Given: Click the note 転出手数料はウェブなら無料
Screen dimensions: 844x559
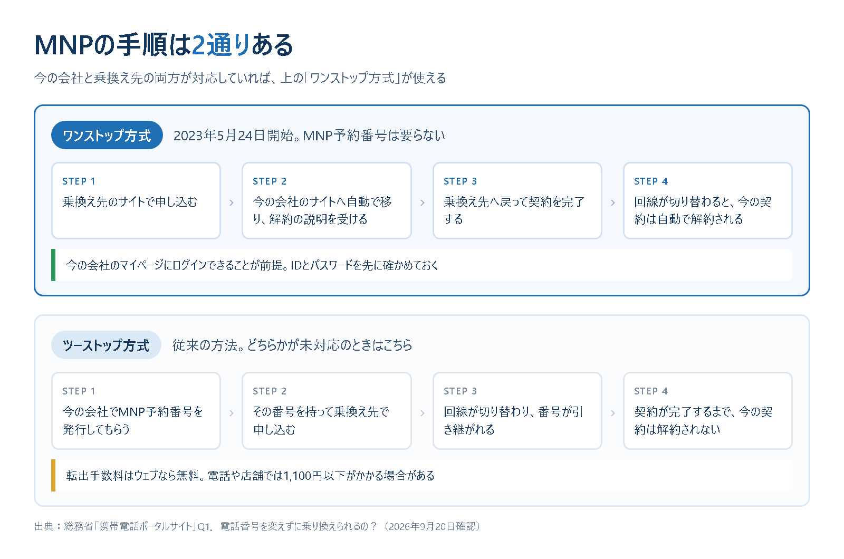Looking at the screenshot, I should coord(422,475).
